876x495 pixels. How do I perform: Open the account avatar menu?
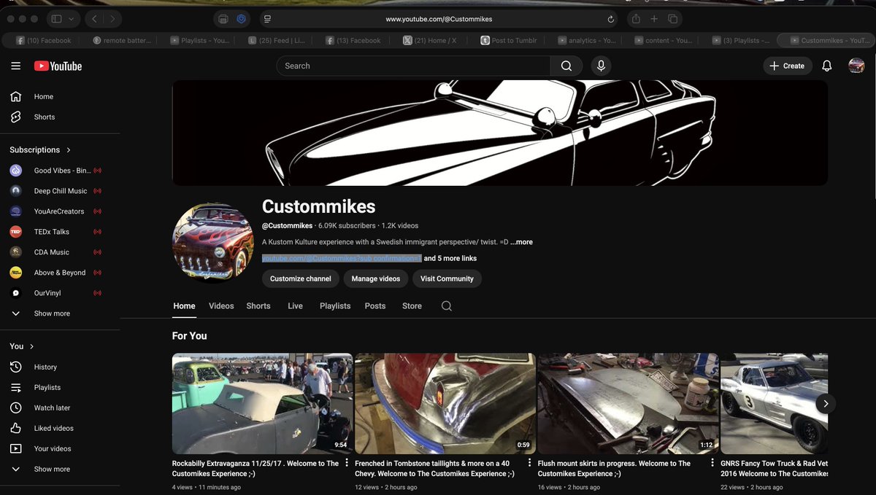click(x=856, y=66)
